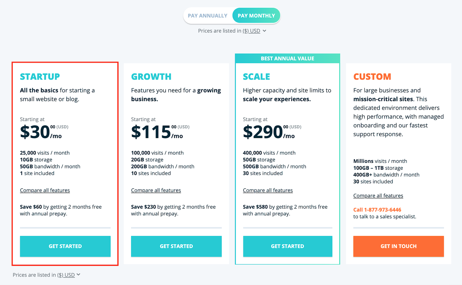Click Get Started under Scale plan
The image size is (462, 285).
287,246
